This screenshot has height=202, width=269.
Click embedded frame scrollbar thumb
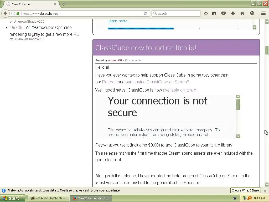pyautogui.click(x=238, y=104)
